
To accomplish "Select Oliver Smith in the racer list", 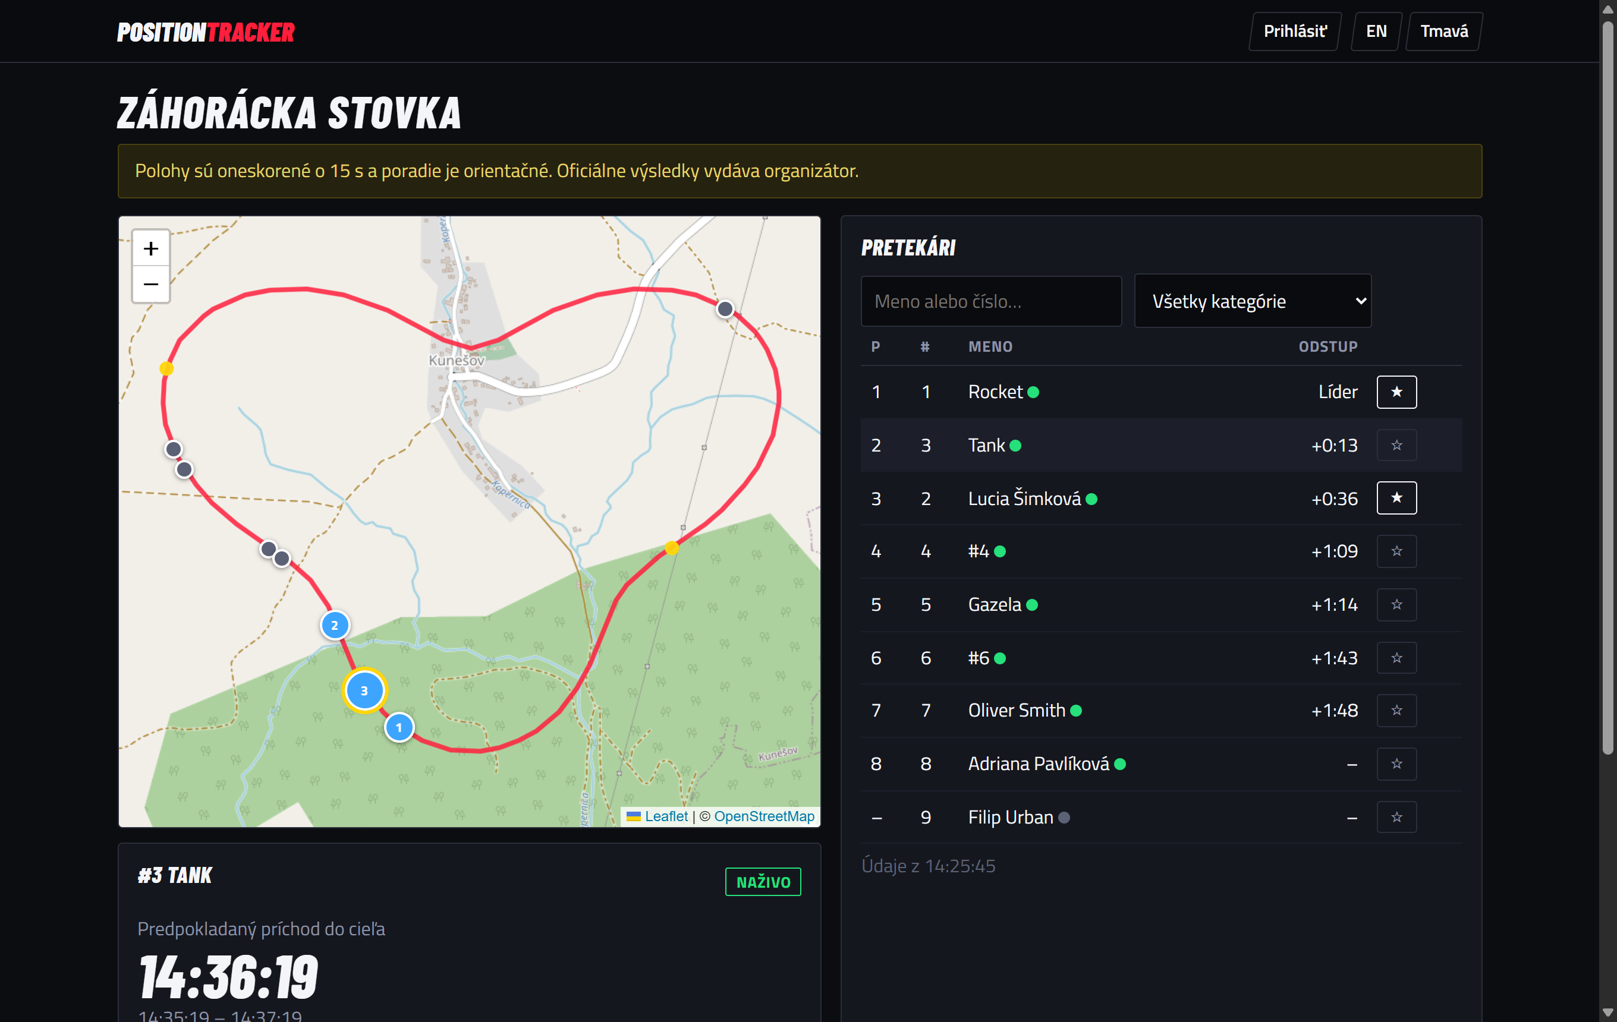I will click(1017, 711).
